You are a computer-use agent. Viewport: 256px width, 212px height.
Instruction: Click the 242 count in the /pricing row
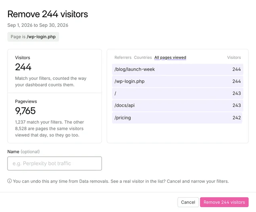pyautogui.click(x=236, y=117)
